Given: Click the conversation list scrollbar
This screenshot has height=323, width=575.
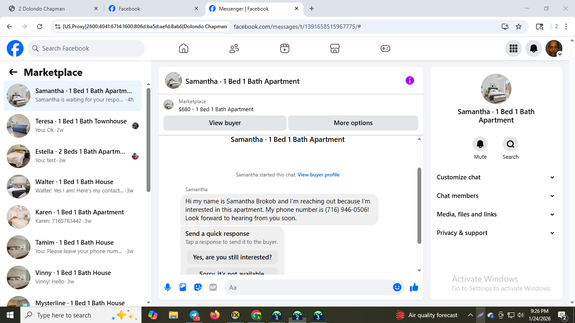Looking at the screenshot, I should pyautogui.click(x=148, y=140).
